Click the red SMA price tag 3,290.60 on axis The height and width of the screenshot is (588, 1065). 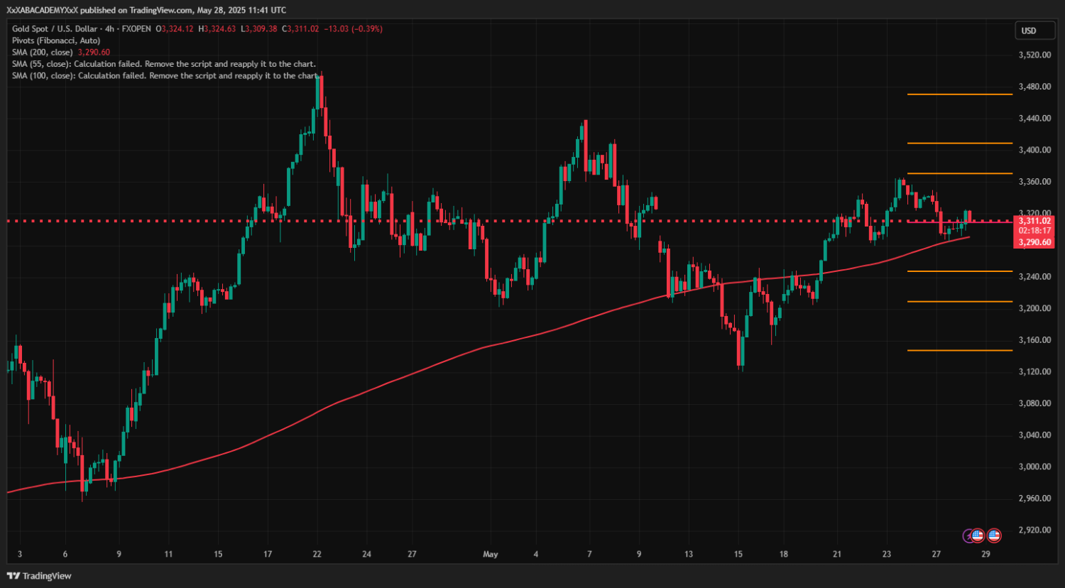tap(1034, 242)
